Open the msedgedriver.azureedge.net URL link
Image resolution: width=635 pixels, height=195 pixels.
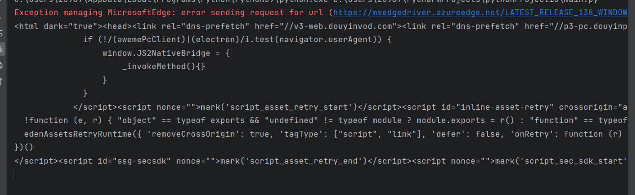tap(480, 12)
